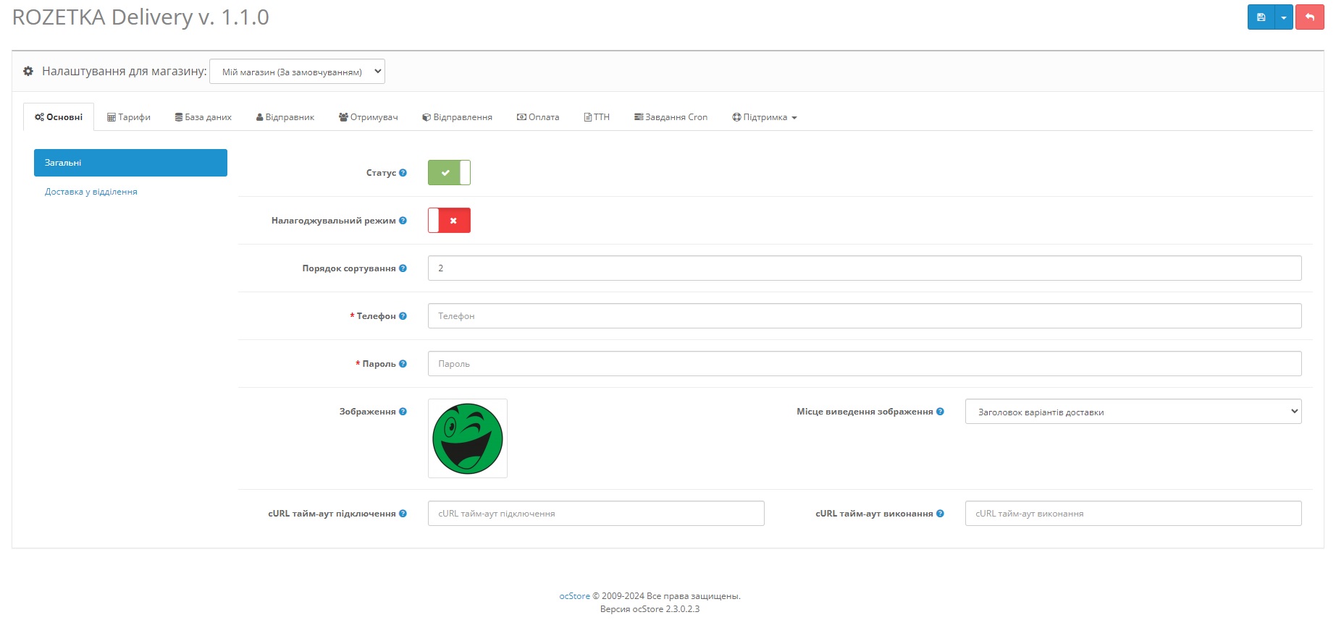Image resolution: width=1336 pixels, height=620 pixels.
Task: Open the store selection dropdown
Action: [x=297, y=72]
